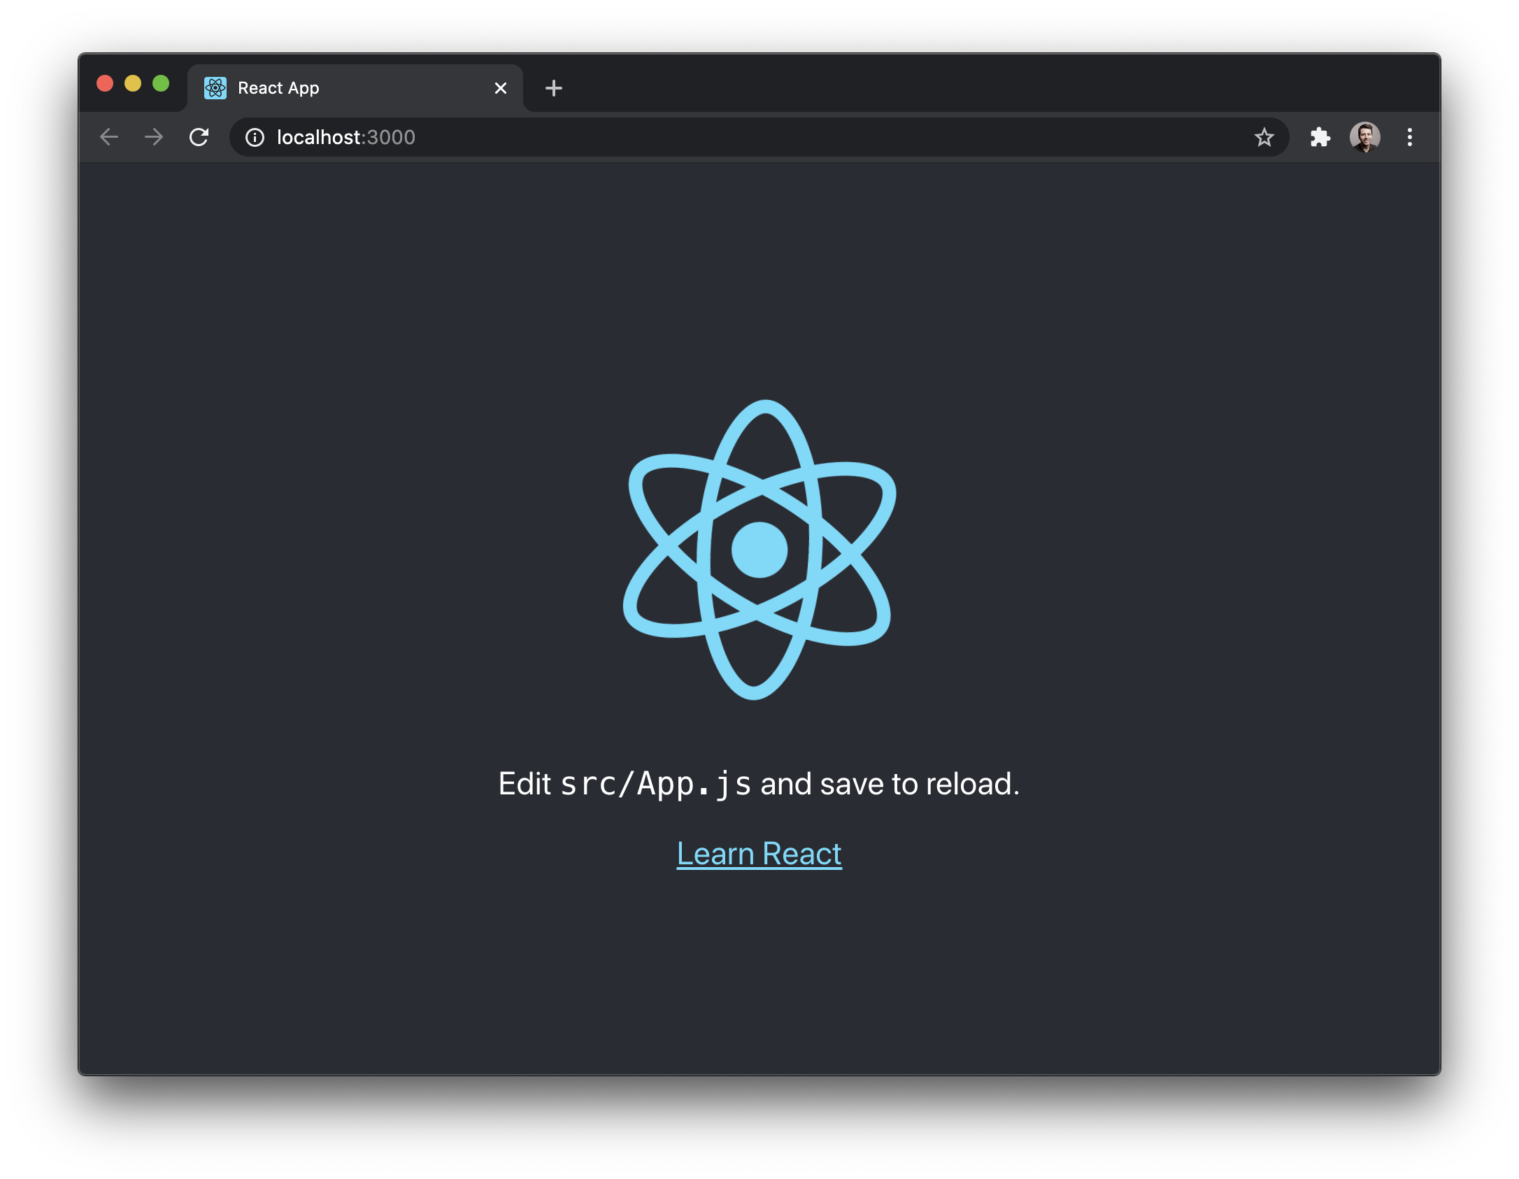Click the browser forward arrow
Screen dimensions: 1519x1179
154,137
